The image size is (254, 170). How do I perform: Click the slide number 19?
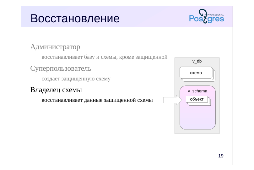(221, 156)
